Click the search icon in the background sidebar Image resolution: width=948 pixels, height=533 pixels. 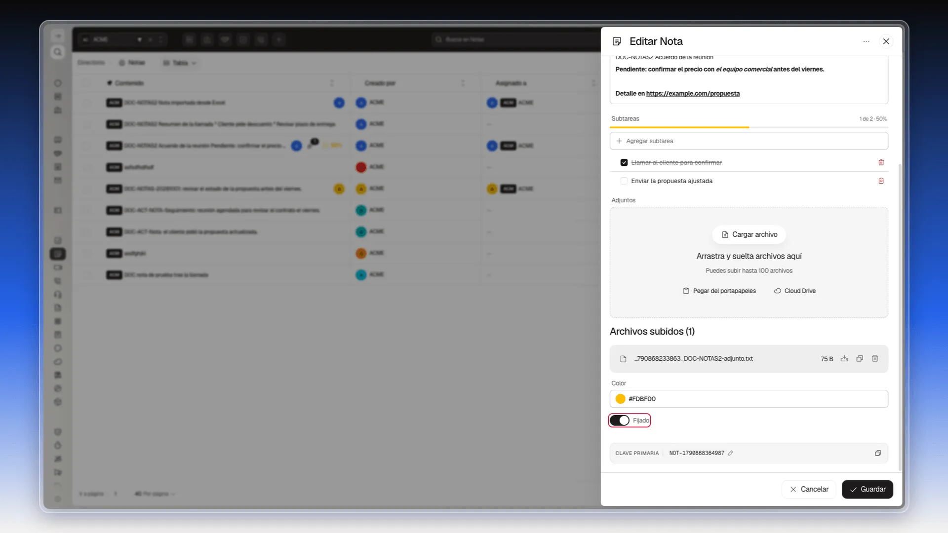(58, 52)
